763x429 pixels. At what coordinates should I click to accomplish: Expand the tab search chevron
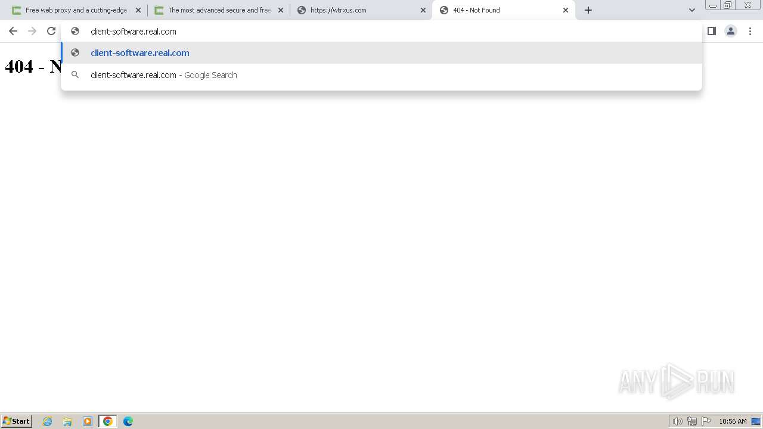(692, 10)
